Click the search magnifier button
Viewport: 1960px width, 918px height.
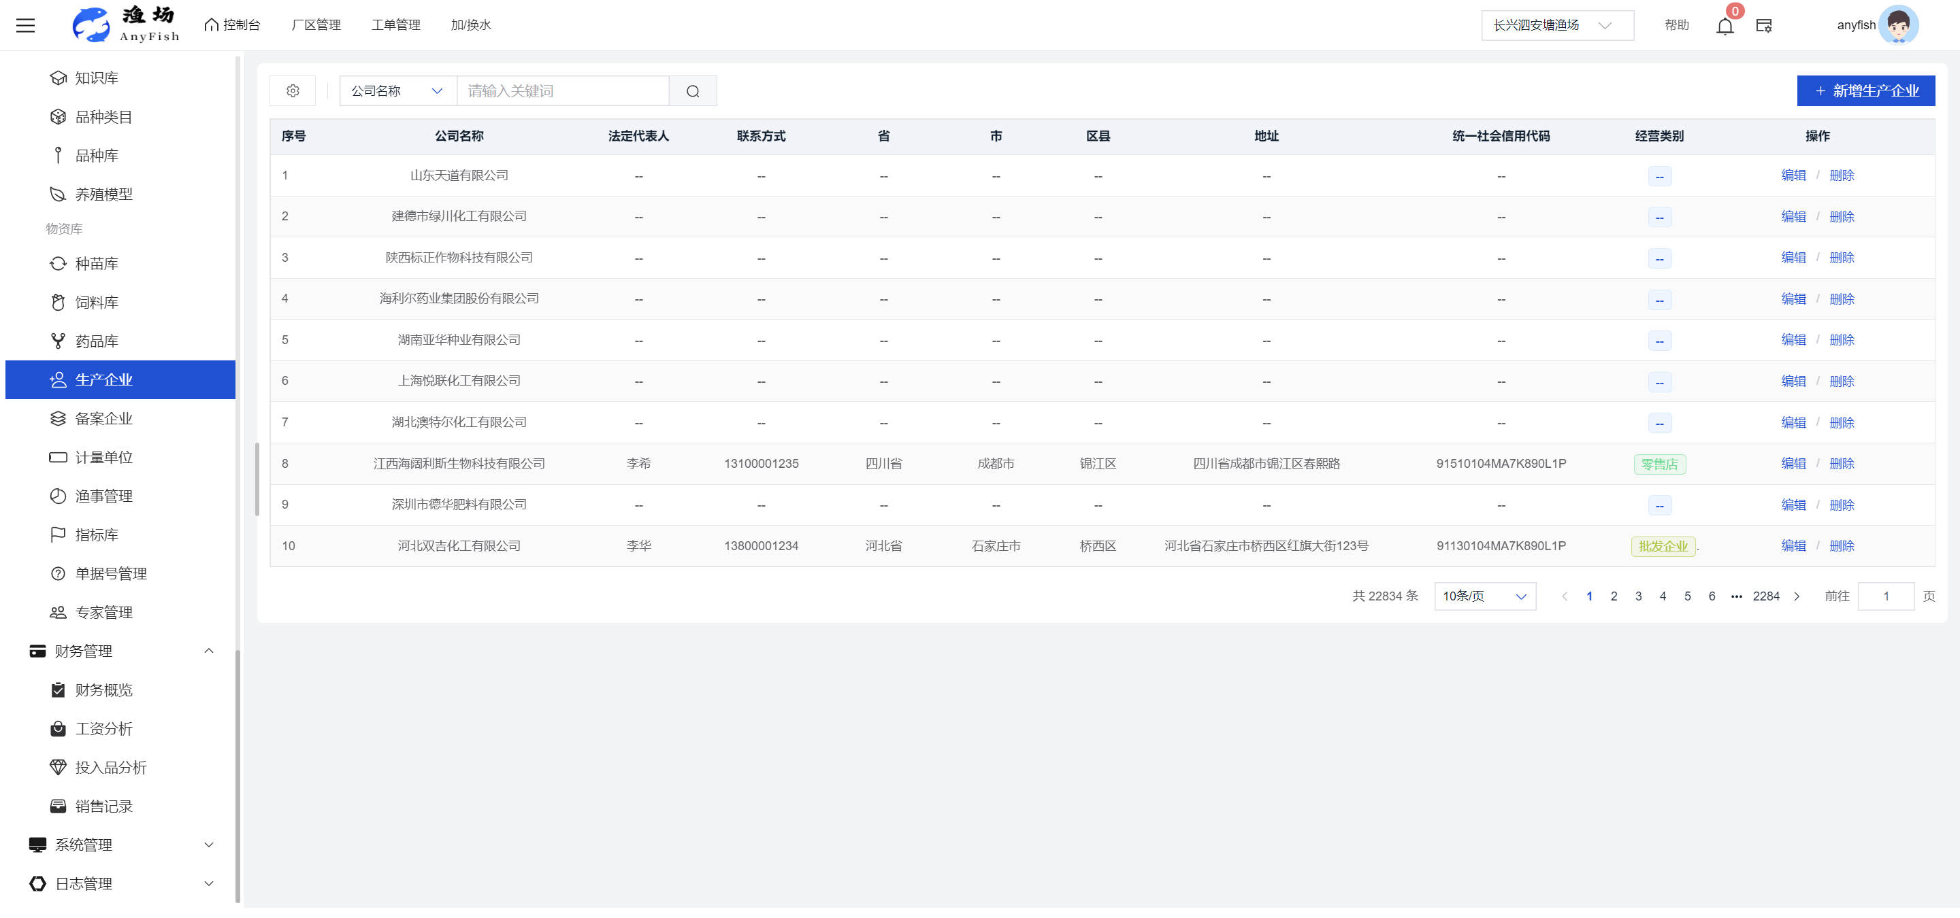tap(692, 91)
